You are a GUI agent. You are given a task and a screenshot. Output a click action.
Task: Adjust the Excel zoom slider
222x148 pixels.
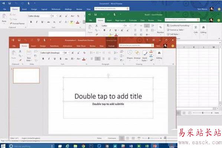pos(203,113)
